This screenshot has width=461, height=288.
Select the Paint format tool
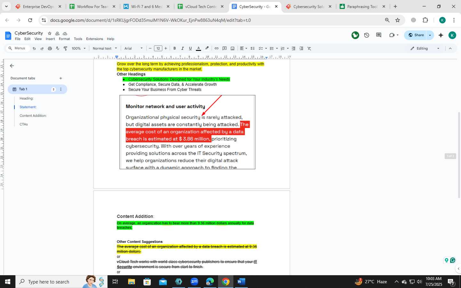click(65, 48)
